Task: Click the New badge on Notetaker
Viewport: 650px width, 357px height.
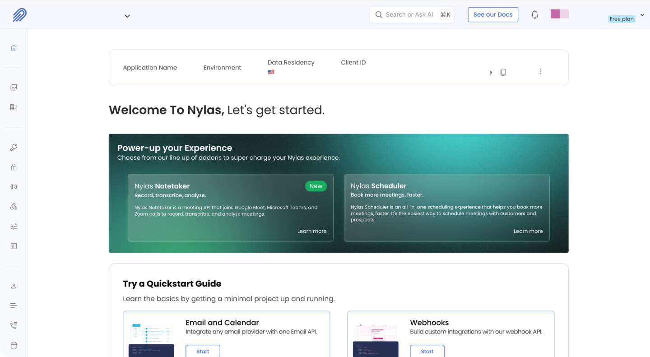Action: (316, 186)
